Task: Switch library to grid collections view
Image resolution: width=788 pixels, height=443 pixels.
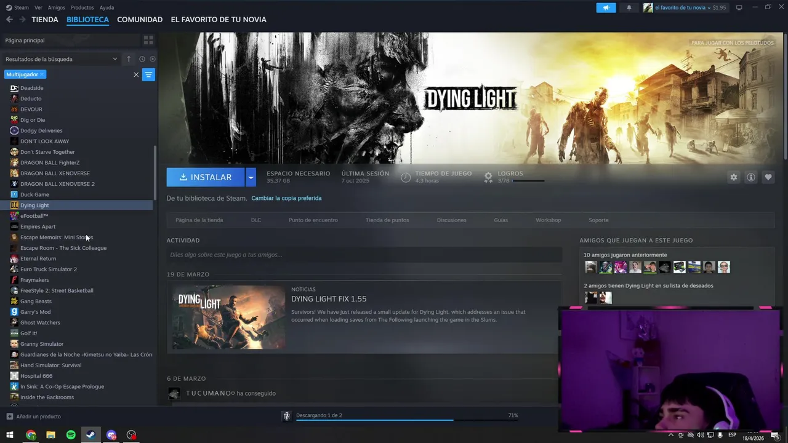Action: click(148, 40)
